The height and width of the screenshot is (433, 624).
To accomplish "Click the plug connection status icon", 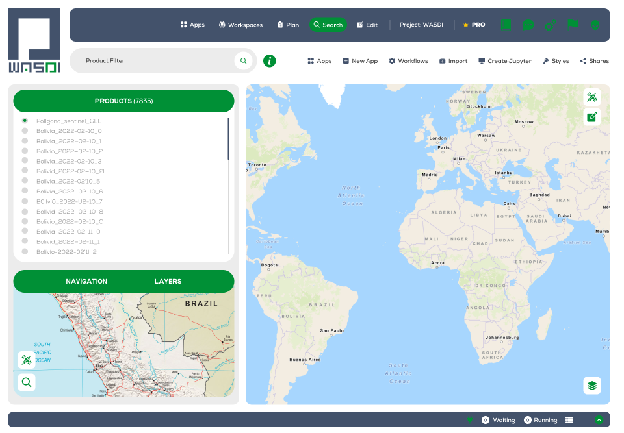I will (470, 420).
